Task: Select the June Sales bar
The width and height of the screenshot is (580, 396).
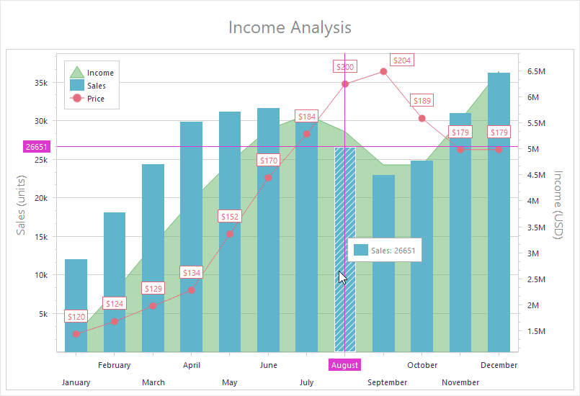Action: (x=268, y=230)
